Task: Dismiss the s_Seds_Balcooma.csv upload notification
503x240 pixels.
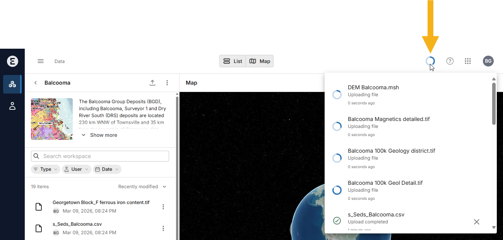Action: click(476, 222)
